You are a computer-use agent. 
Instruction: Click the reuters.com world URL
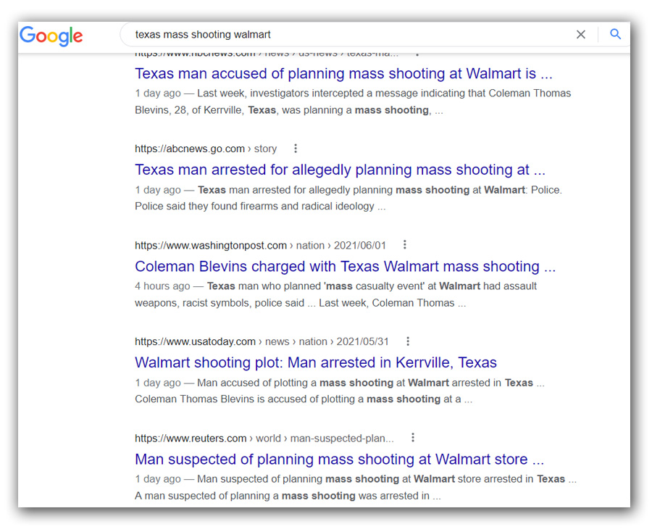tap(264, 439)
